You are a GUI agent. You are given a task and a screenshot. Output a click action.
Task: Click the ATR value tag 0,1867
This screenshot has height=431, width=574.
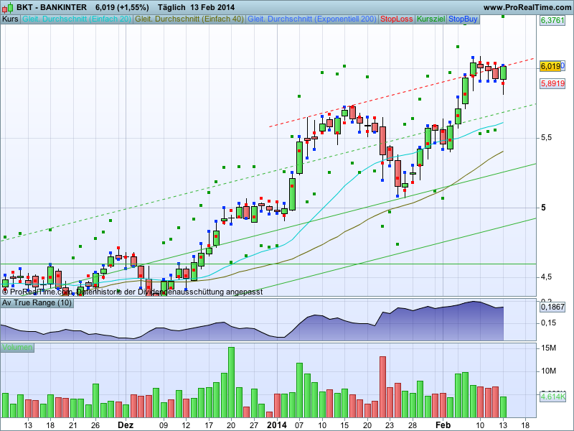(552, 307)
